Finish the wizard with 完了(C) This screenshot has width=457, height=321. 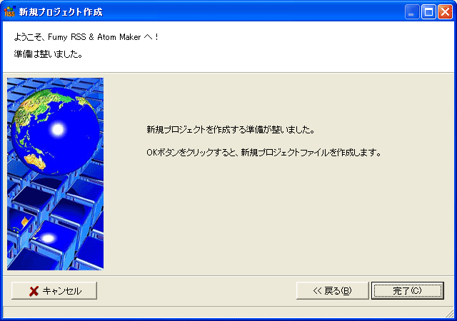coord(408,291)
